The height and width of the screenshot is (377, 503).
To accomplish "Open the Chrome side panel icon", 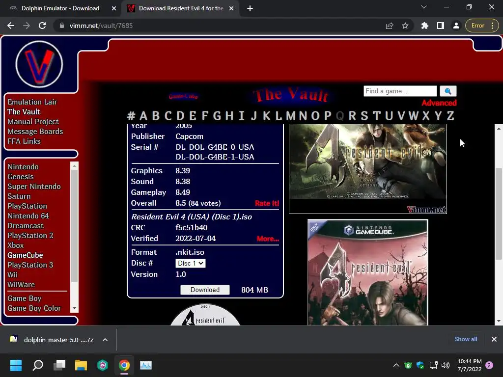I will [441, 26].
